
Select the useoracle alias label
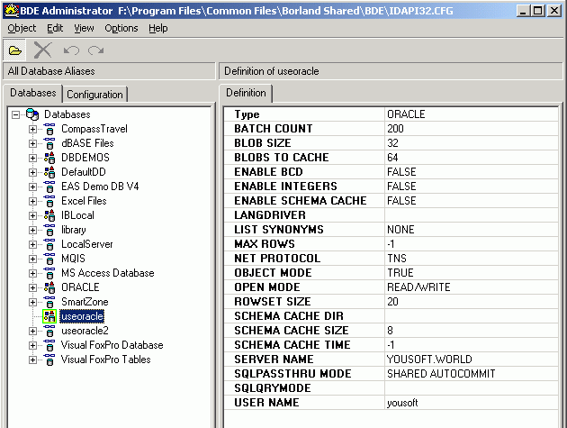pos(82,316)
